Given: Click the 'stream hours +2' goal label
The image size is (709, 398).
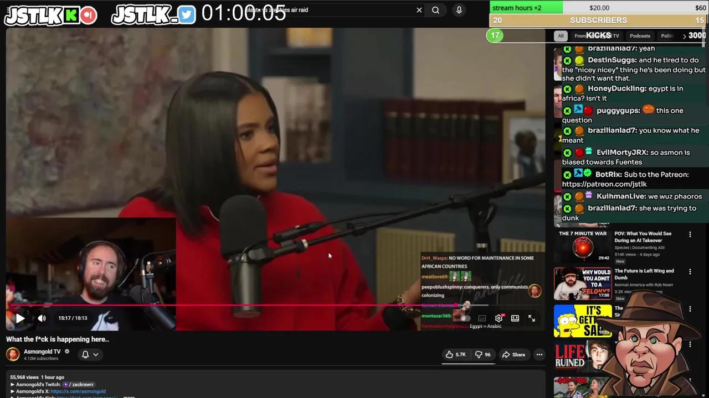Looking at the screenshot, I should (517, 8).
